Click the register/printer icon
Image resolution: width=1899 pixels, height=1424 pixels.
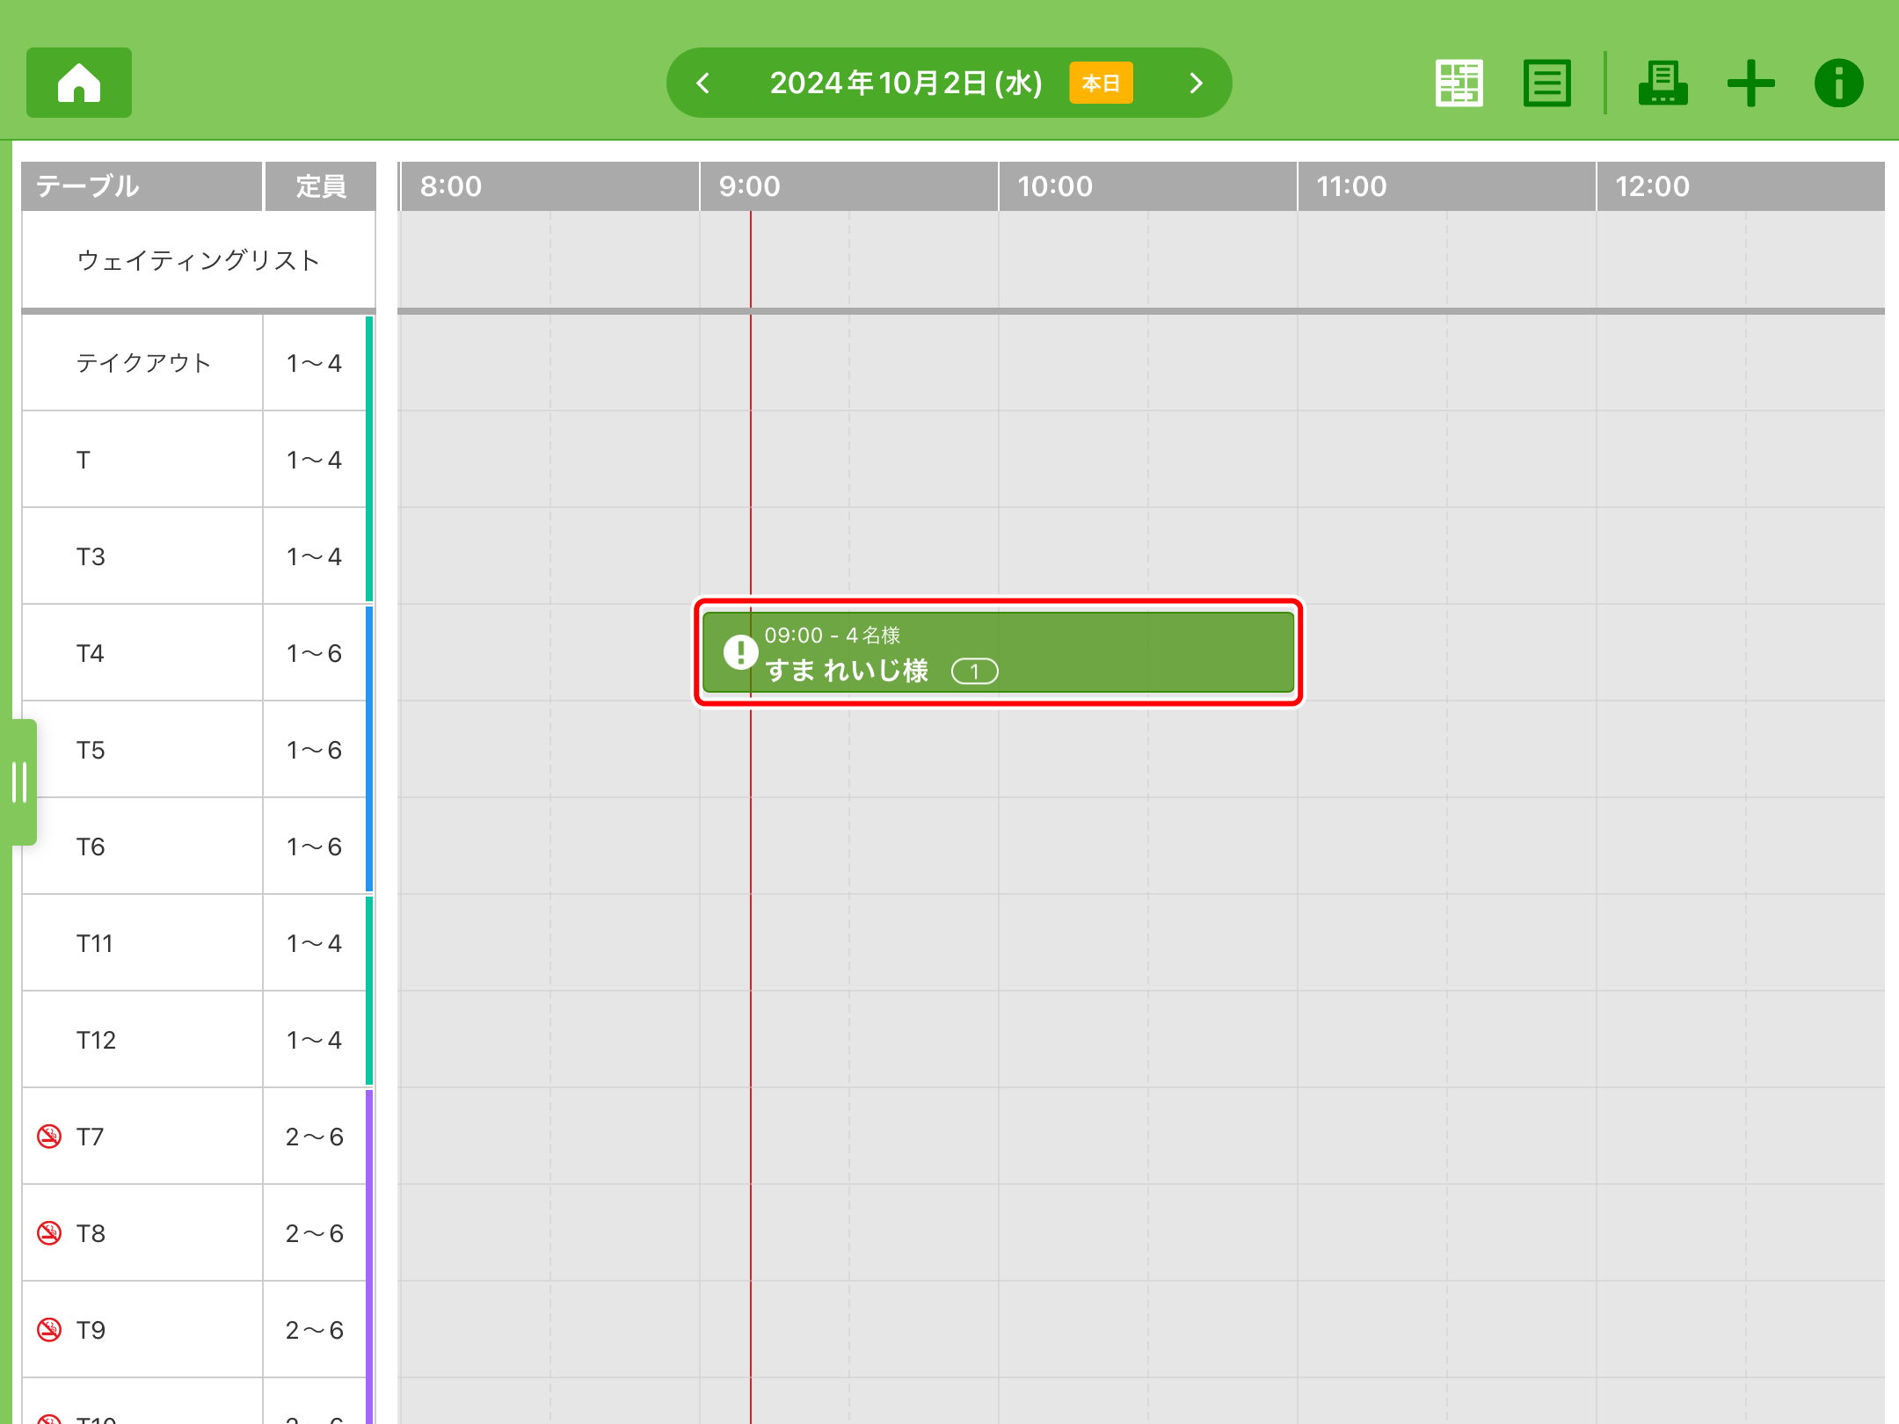tap(1662, 84)
